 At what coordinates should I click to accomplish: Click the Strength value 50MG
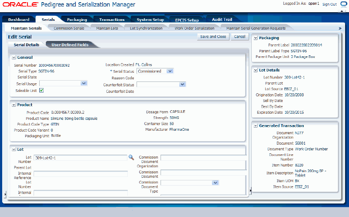(174, 118)
